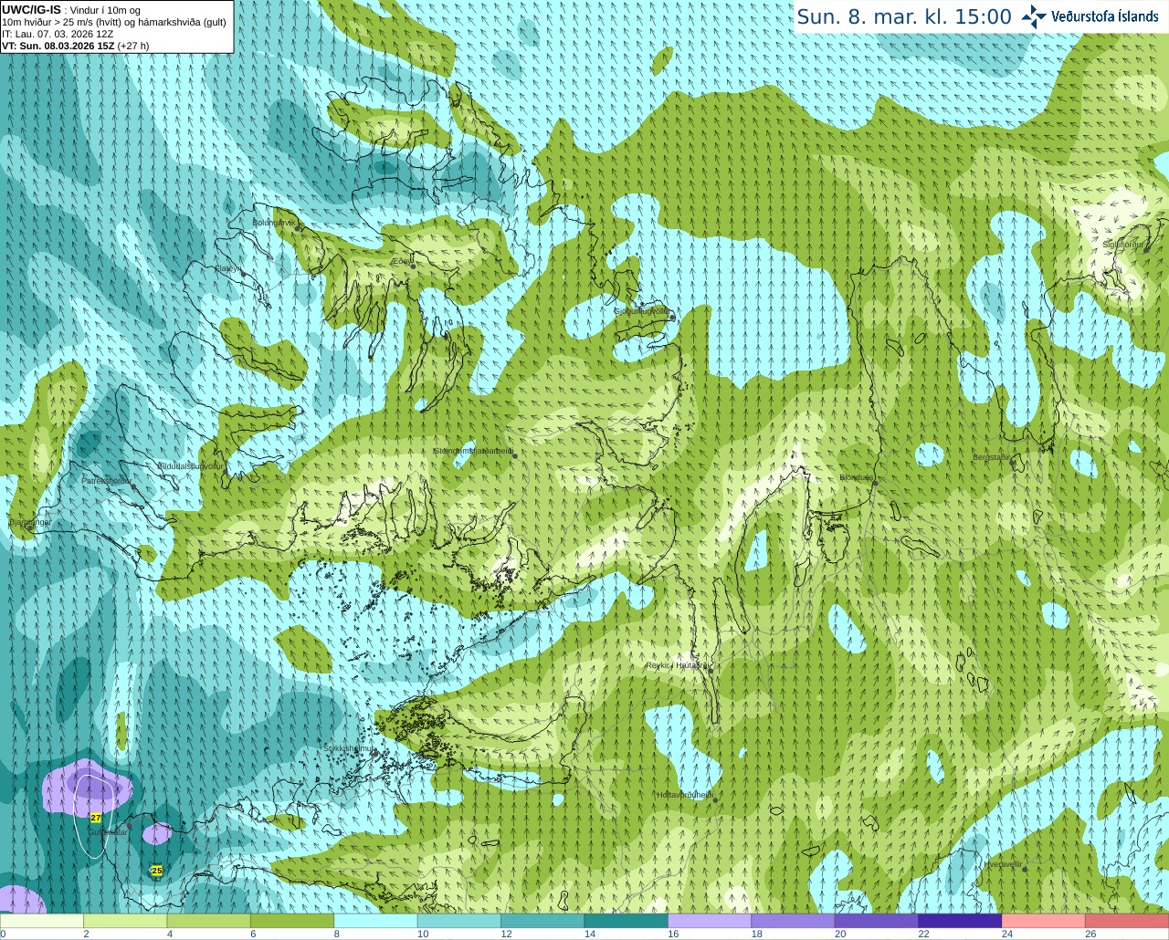This screenshot has height=940, width=1169.
Task: Select the Holtavörðuheiði station label
Action: 684,795
